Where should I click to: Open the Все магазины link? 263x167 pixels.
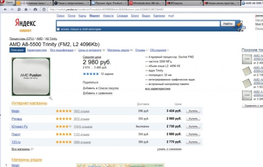pos(21,149)
